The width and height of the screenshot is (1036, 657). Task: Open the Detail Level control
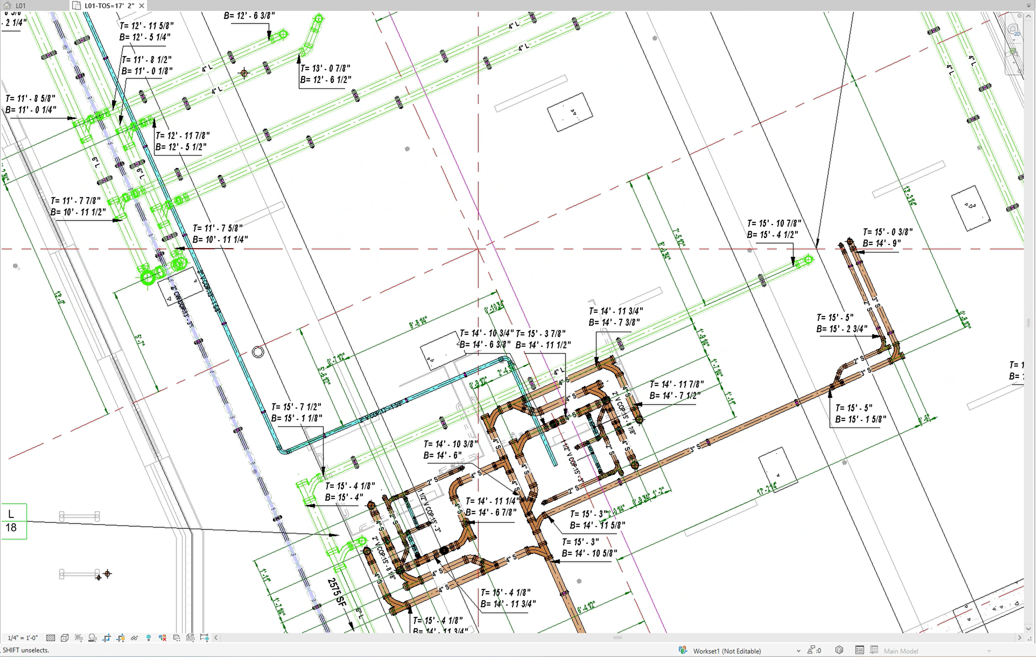coord(50,638)
